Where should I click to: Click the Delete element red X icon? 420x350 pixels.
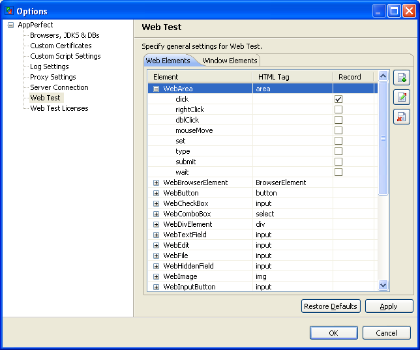point(402,117)
